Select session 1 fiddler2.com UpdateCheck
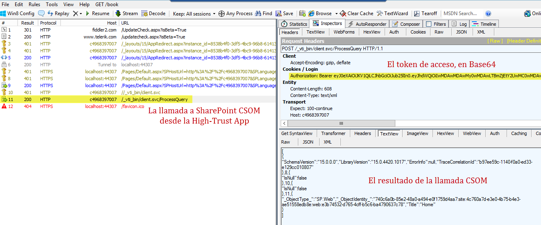 pos(138,30)
